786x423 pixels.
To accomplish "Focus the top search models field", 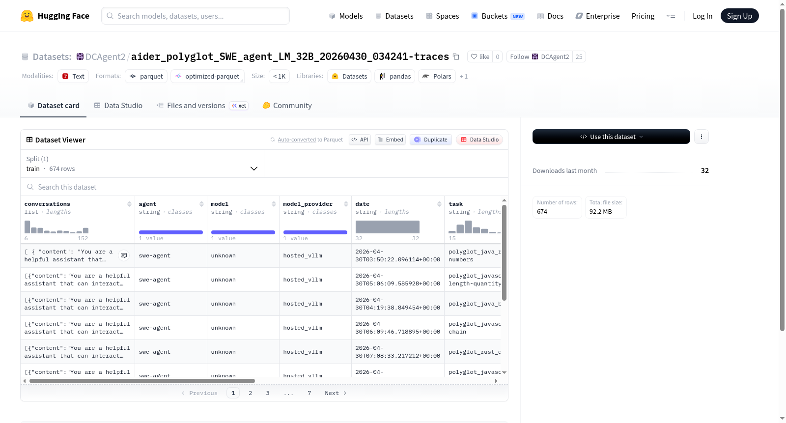I will coord(196,16).
